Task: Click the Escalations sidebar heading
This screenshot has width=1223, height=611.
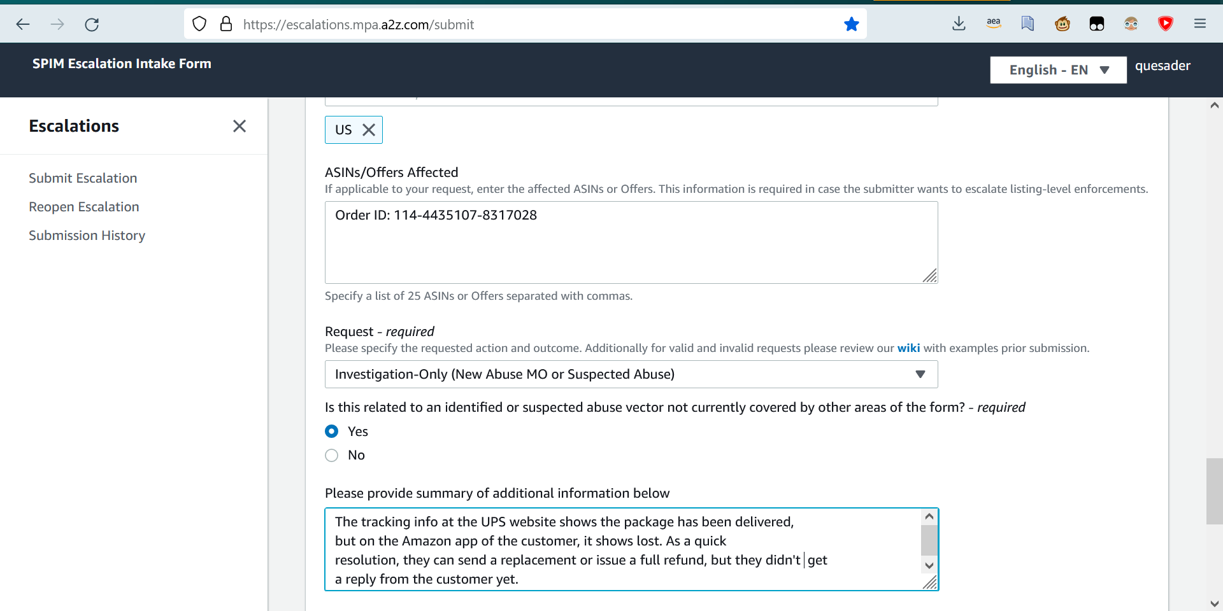Action: click(74, 126)
